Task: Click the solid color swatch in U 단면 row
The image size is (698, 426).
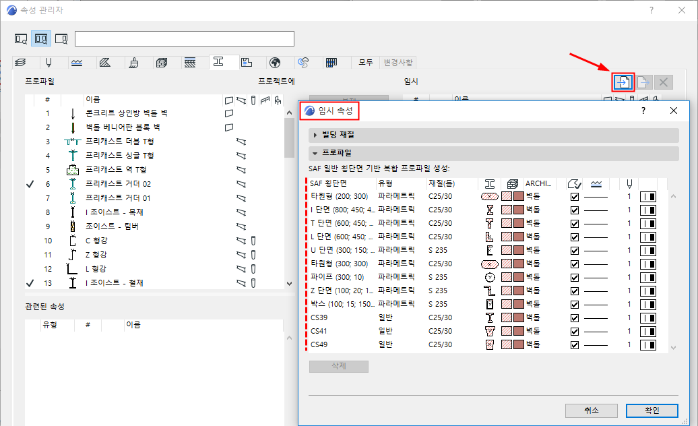Action: tap(518, 251)
